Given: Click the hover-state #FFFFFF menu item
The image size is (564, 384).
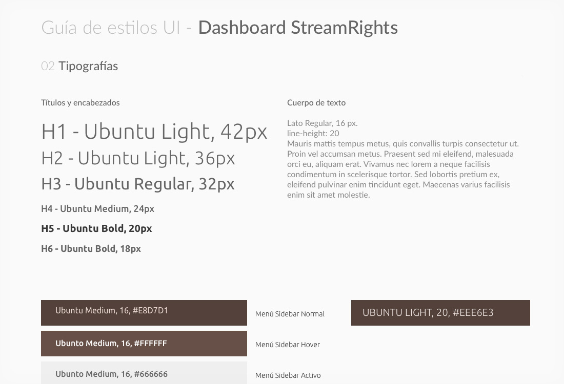Looking at the screenshot, I should [x=144, y=344].
